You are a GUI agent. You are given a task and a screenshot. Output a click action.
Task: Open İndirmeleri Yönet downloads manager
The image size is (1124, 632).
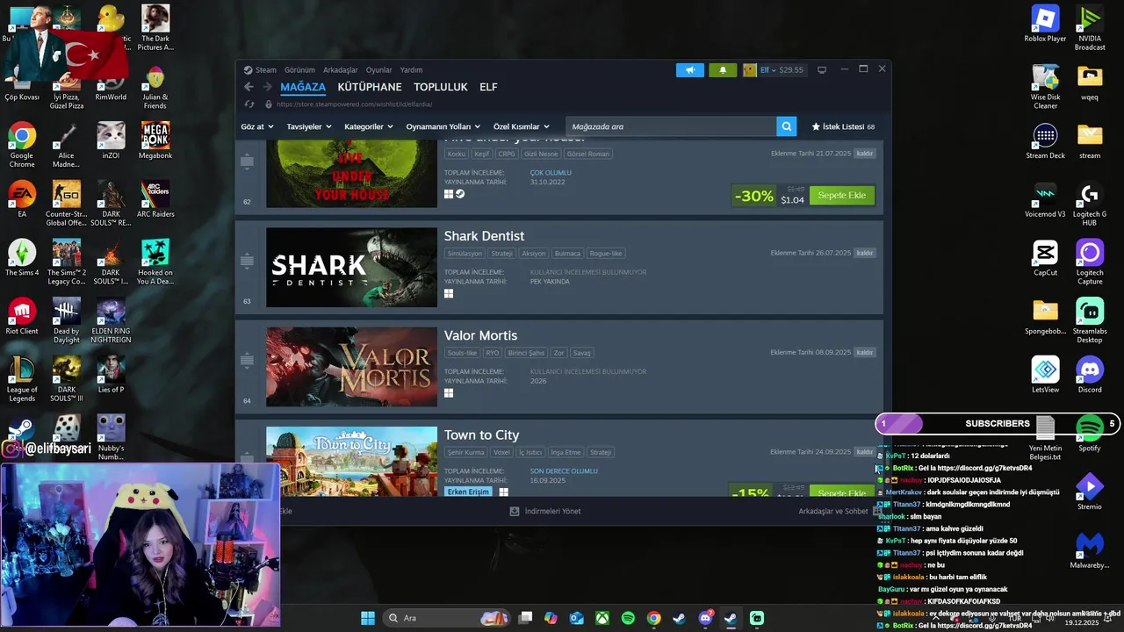(545, 511)
